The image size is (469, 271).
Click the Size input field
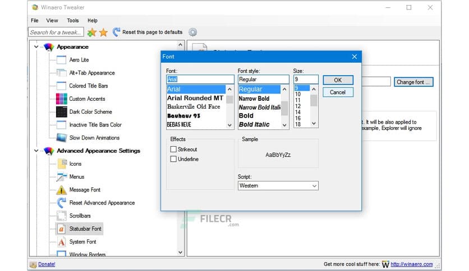[x=306, y=80]
